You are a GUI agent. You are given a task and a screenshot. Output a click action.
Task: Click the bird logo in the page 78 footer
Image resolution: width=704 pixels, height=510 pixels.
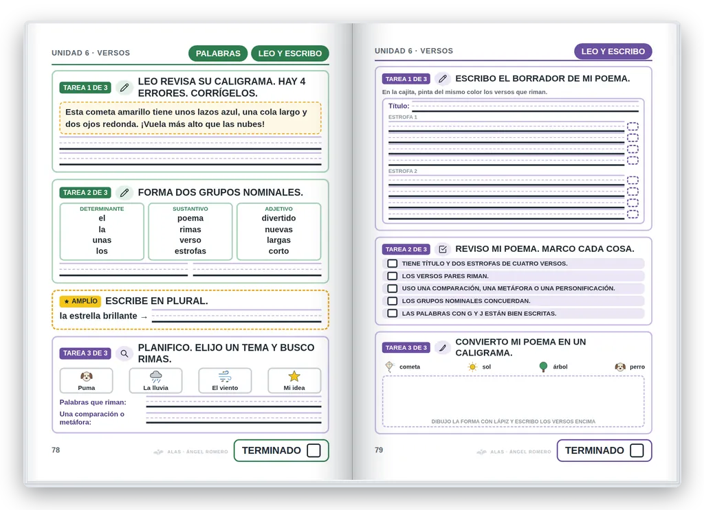[x=159, y=452]
